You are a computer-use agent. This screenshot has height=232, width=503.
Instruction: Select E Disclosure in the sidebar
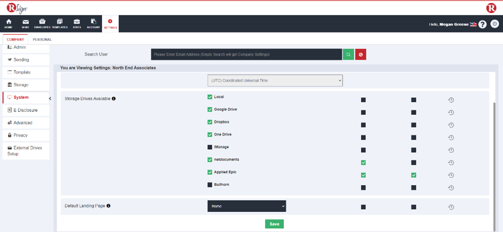coord(25,110)
